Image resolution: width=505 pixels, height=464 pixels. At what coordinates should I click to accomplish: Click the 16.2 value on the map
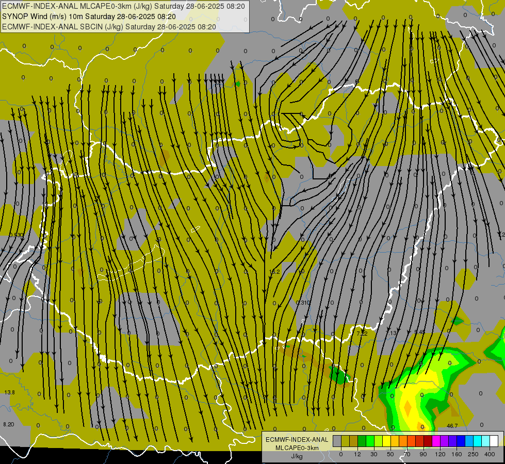click(274, 272)
